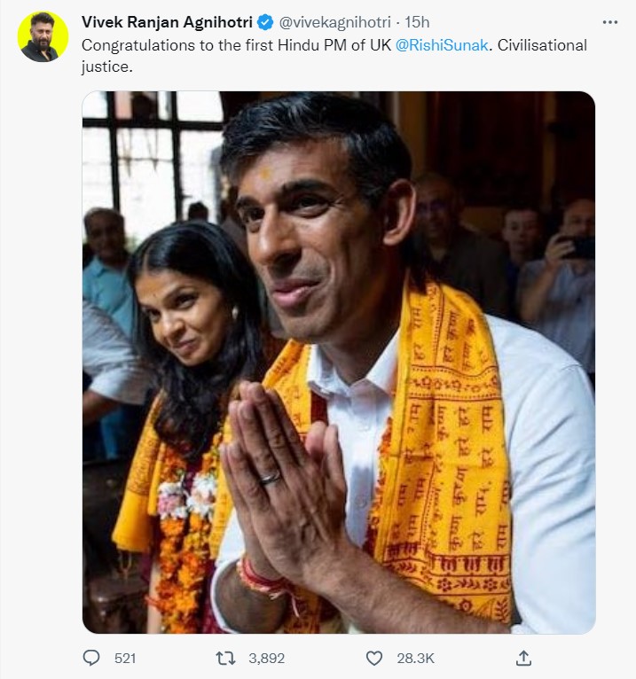Click the like count 28.3K
Image resolution: width=636 pixels, height=679 pixels.
point(413,658)
